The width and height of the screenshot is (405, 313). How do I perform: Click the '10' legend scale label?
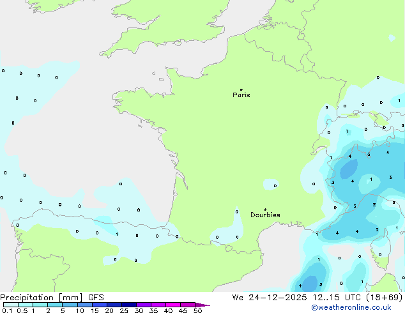80,310
